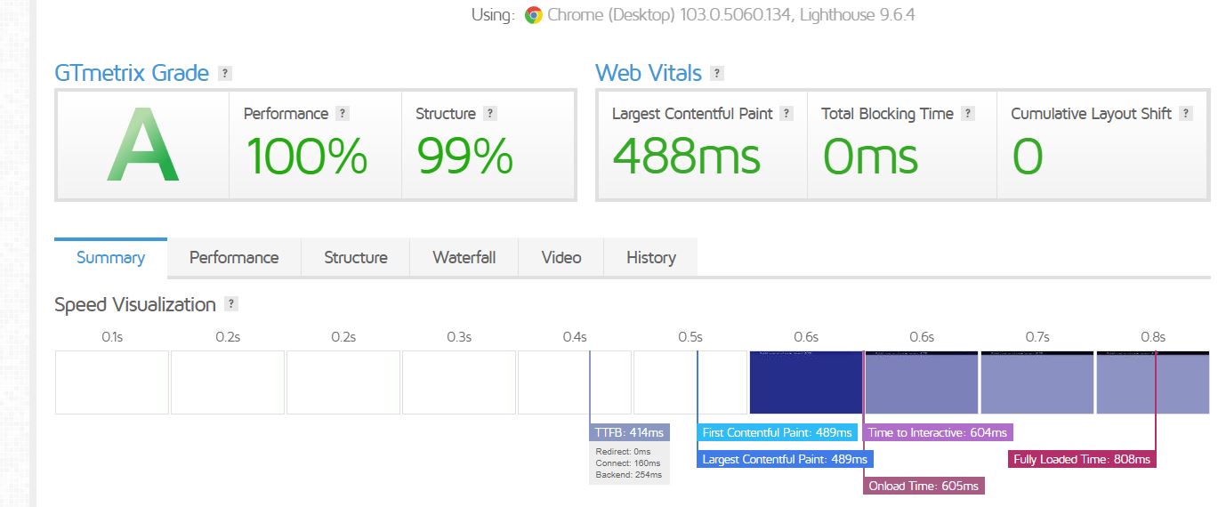Switch to the Performance tab

tap(234, 258)
